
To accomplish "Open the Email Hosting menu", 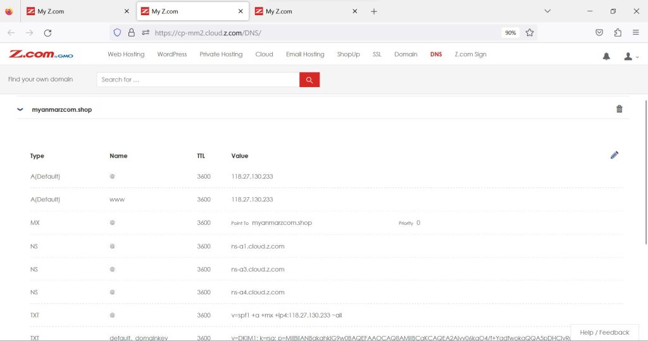I will [305, 54].
